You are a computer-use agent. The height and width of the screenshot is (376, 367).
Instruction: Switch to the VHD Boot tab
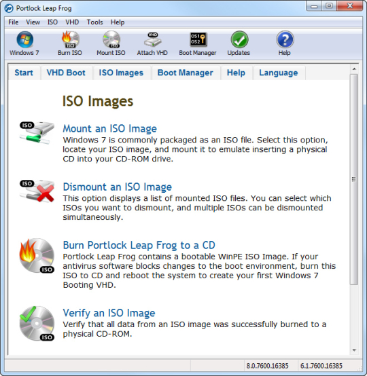(66, 73)
